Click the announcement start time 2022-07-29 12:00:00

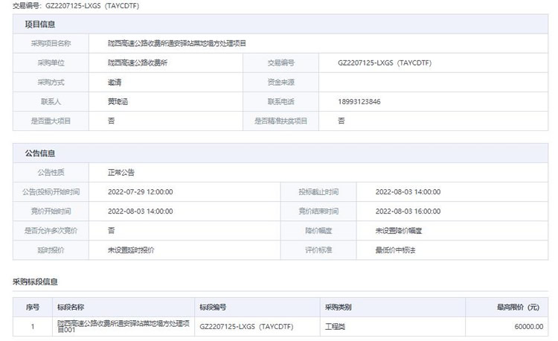[141, 192]
